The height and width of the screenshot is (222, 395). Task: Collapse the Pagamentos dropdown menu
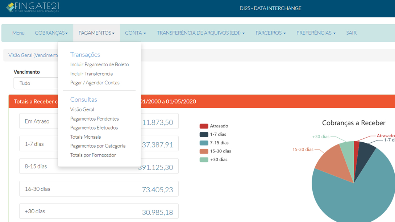96,33
